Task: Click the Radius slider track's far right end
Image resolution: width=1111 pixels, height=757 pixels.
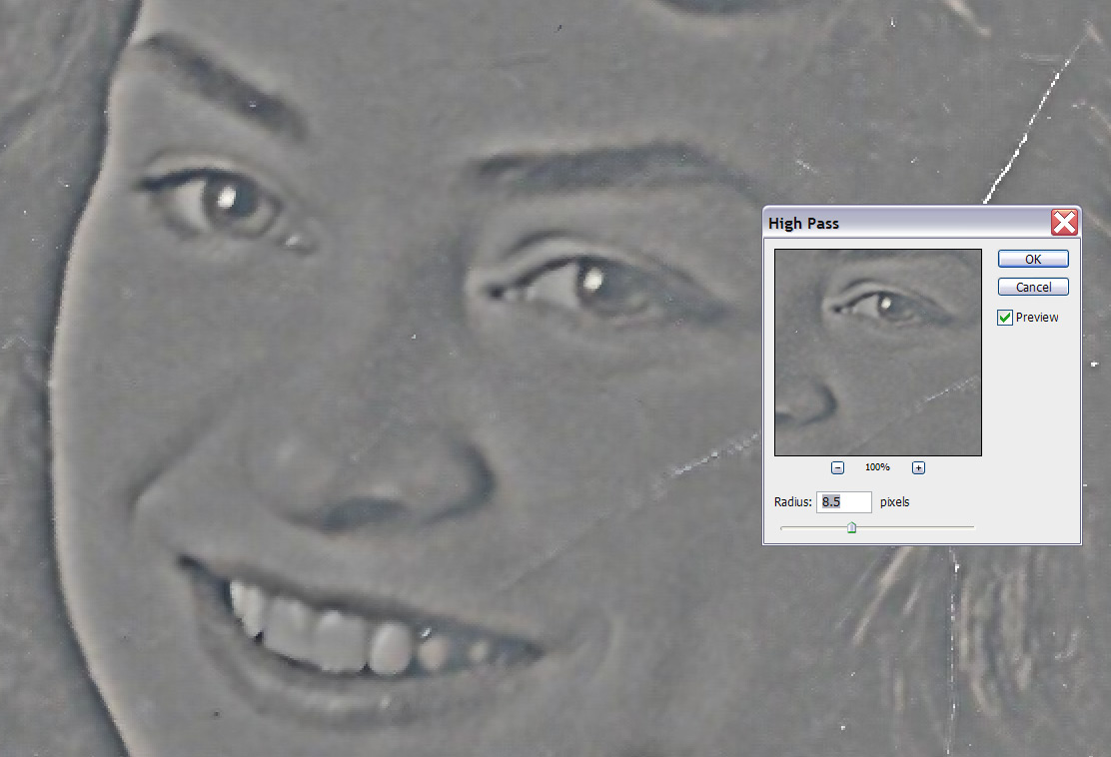Action: 971,527
